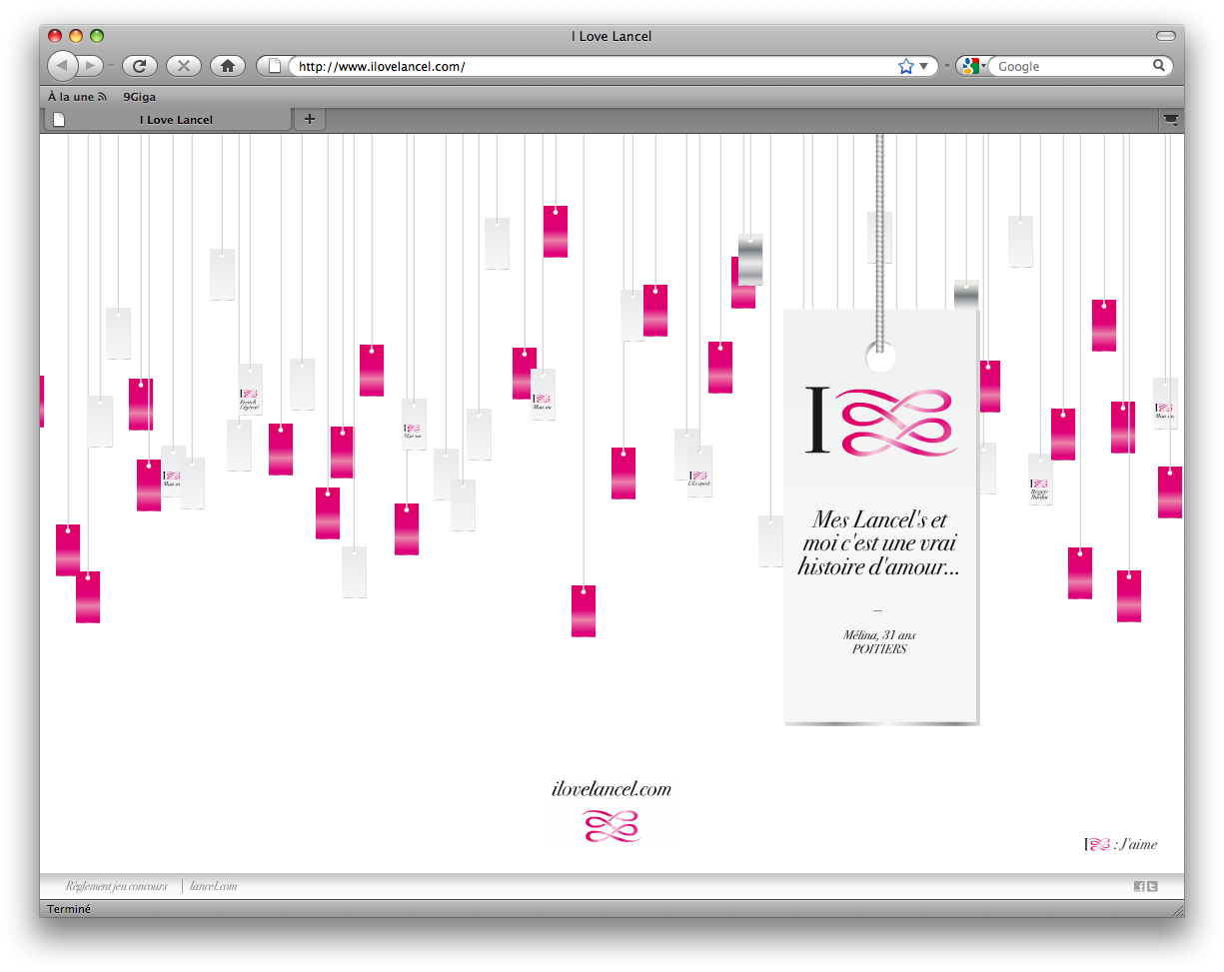Open the list all tabs dropdown

[1171, 120]
